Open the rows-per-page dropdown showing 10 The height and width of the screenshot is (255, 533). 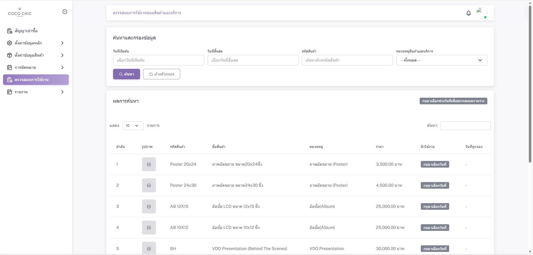[x=133, y=126]
